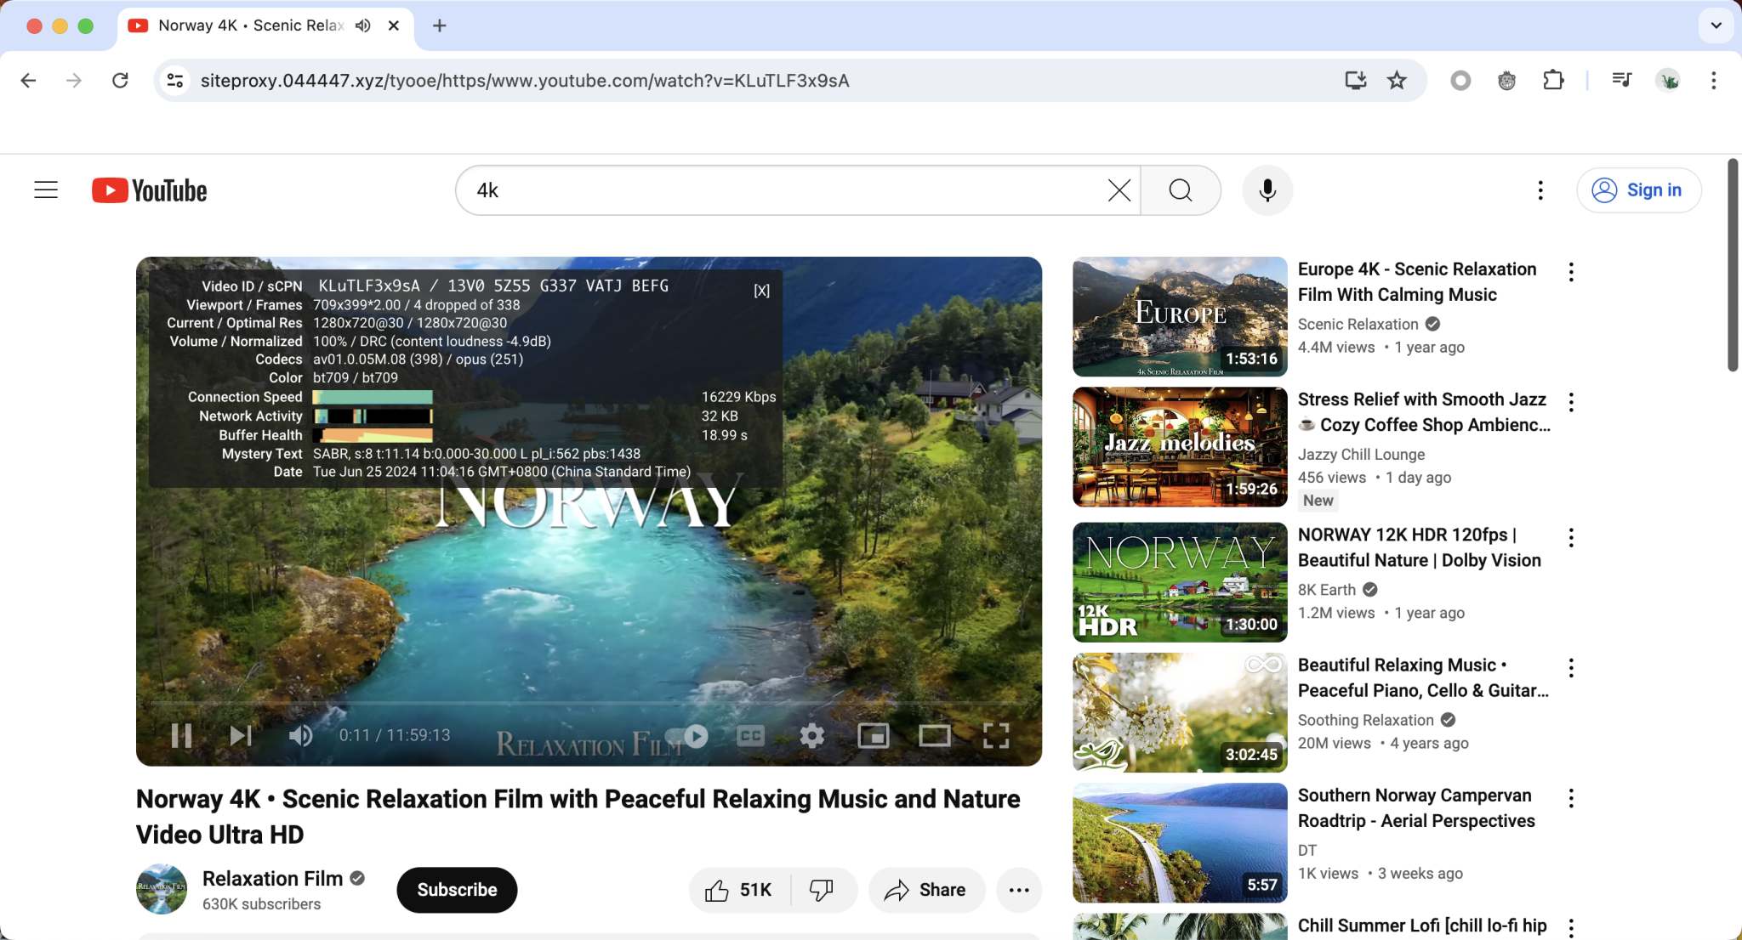Open the YouTube hamburger menu
The height and width of the screenshot is (940, 1742).
click(x=45, y=190)
